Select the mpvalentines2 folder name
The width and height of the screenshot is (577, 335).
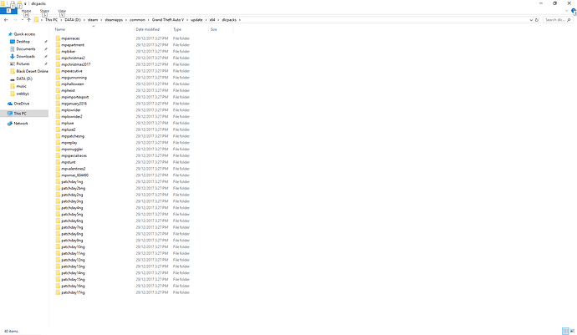[x=74, y=169]
